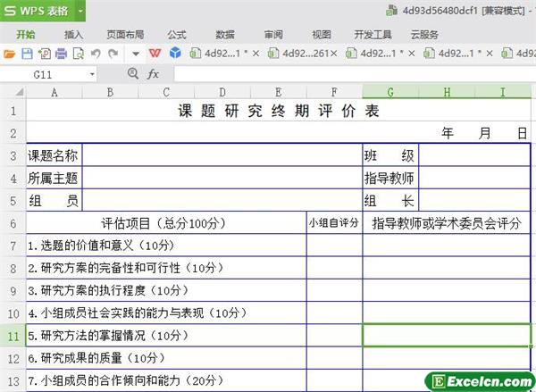Open the 公式 ribbon tab
Screen dimensions: 536x392
tap(177, 35)
